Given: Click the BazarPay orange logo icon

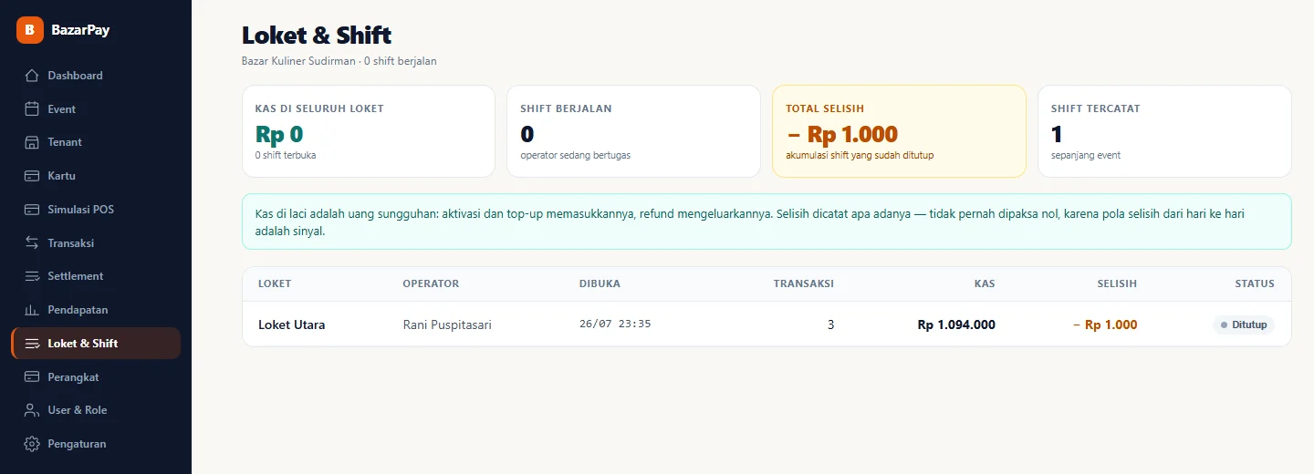Looking at the screenshot, I should (30, 30).
